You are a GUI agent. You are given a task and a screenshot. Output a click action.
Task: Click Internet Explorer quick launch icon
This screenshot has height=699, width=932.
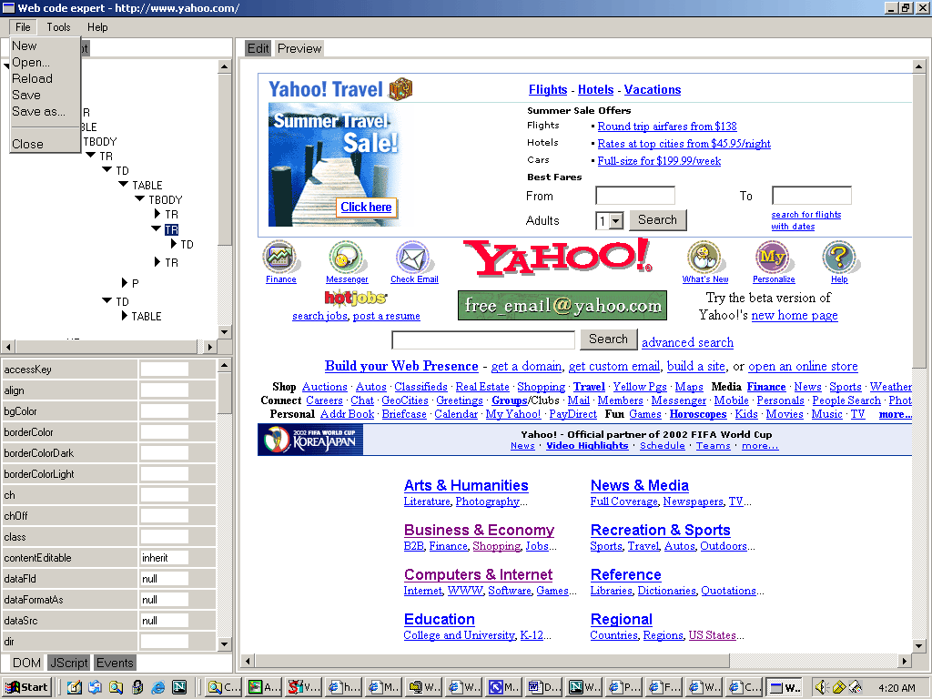(157, 687)
